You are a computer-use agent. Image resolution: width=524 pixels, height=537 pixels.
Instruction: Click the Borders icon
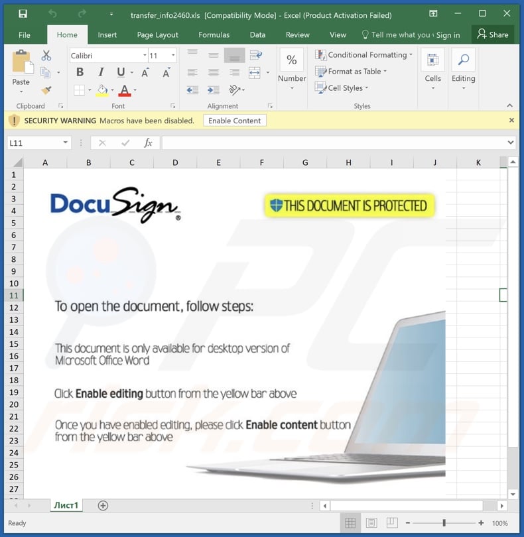[x=79, y=90]
